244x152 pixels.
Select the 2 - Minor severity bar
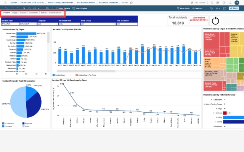pos(233,117)
